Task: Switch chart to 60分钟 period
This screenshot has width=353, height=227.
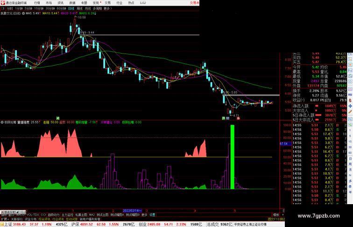Action: [61, 8]
